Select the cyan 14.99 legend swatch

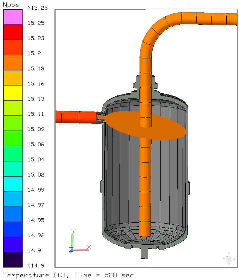coord(13,184)
